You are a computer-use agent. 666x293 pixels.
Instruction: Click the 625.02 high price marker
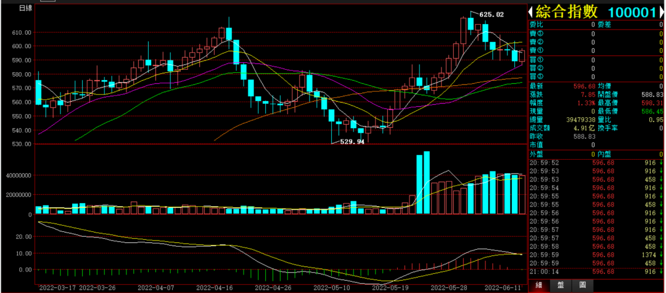[491, 14]
